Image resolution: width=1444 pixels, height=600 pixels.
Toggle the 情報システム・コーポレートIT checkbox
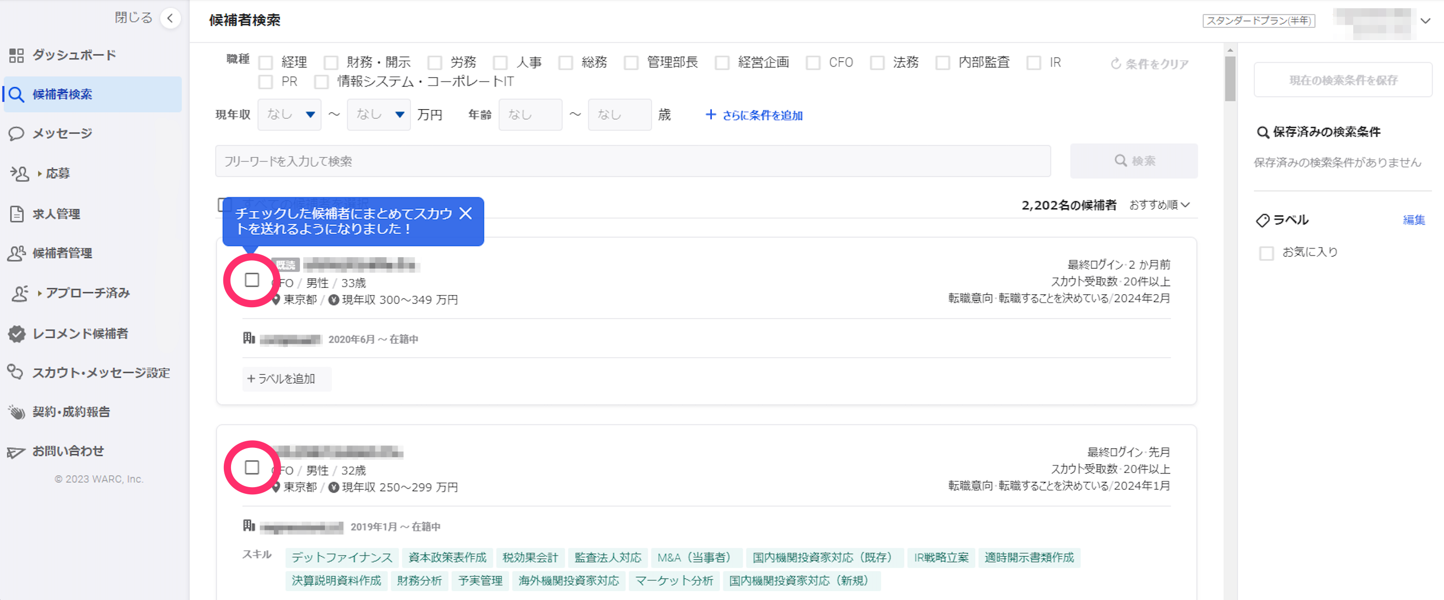click(321, 82)
